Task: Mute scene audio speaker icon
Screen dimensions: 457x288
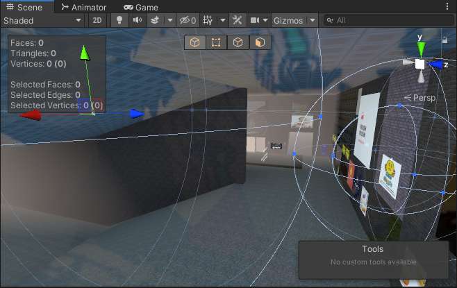Action: [138, 21]
